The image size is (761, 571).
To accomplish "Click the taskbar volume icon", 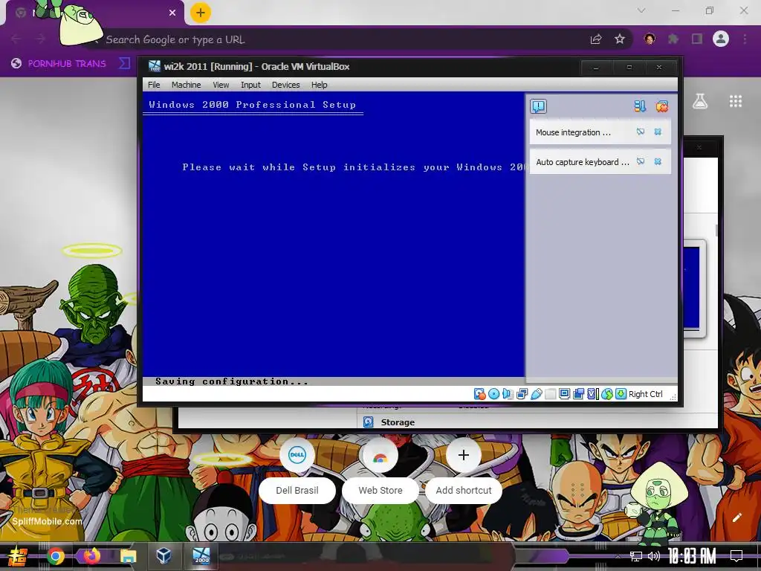I will [x=654, y=556].
